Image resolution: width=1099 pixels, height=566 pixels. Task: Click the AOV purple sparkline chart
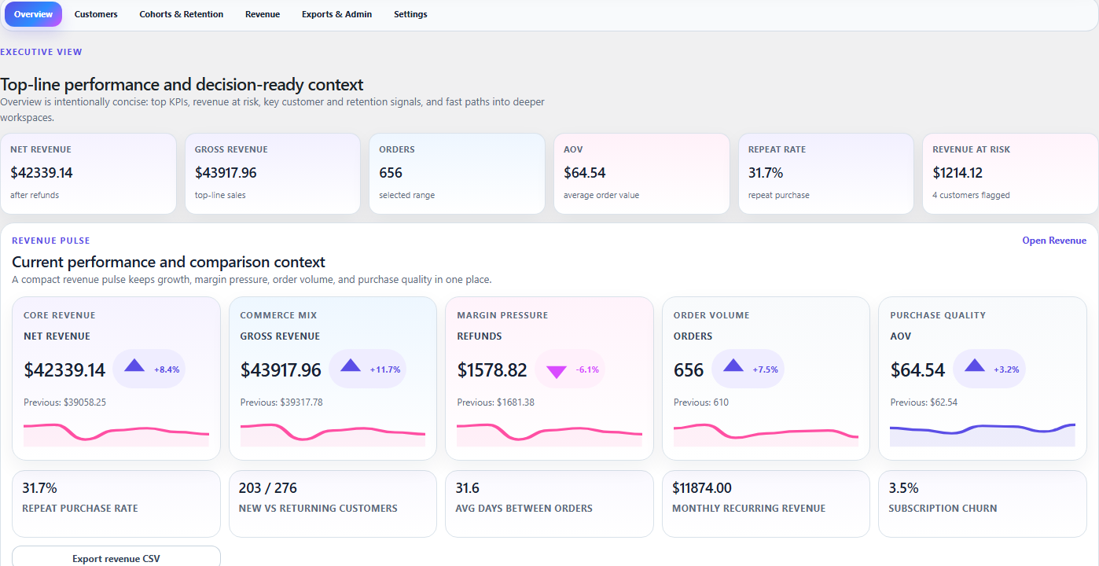coord(982,433)
